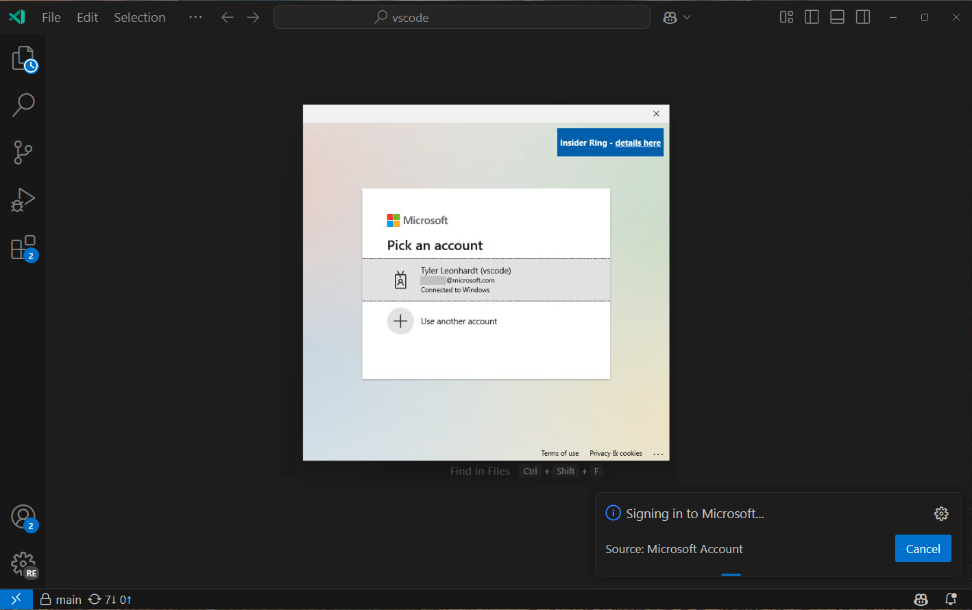Open the Extensions view

coord(23,247)
